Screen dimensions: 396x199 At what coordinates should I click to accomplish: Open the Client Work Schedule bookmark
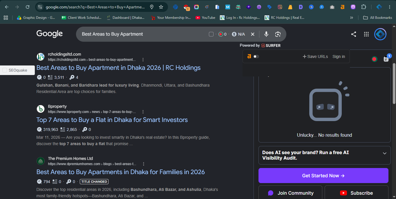pos(82,18)
